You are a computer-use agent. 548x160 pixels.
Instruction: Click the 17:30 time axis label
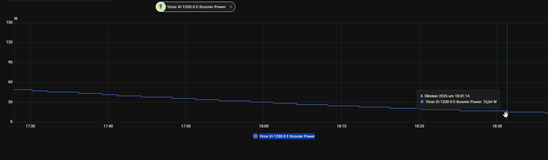point(30,126)
